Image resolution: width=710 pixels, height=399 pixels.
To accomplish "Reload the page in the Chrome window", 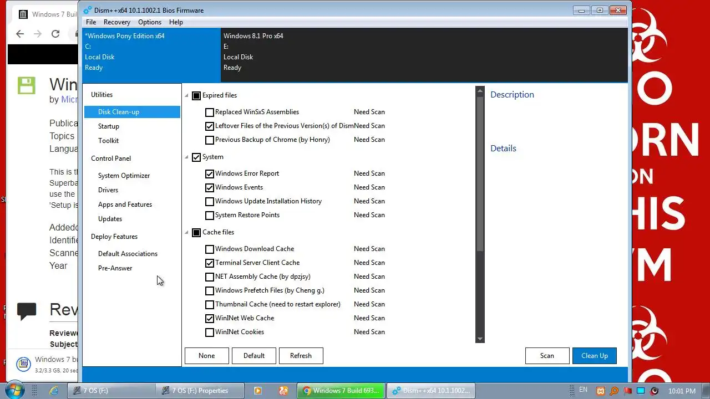I will point(55,34).
